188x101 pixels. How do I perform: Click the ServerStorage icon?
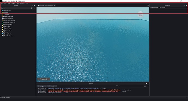click(x=3, y=24)
